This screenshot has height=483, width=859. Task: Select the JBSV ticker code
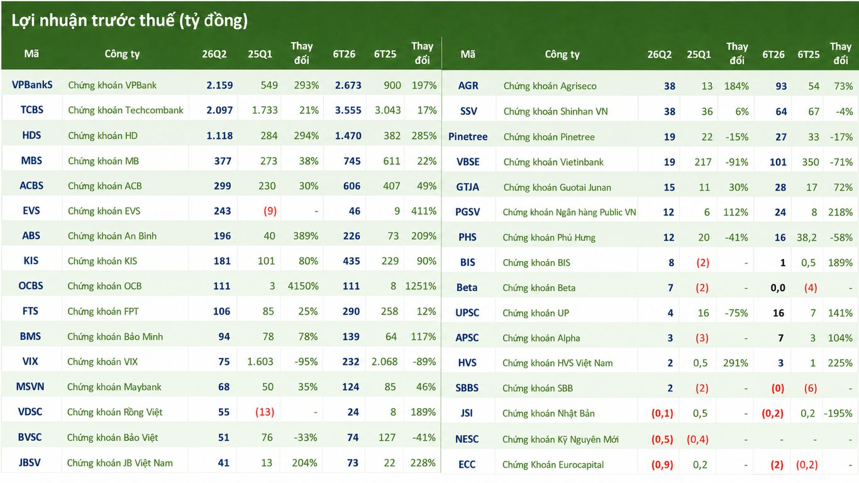pyautogui.click(x=30, y=462)
